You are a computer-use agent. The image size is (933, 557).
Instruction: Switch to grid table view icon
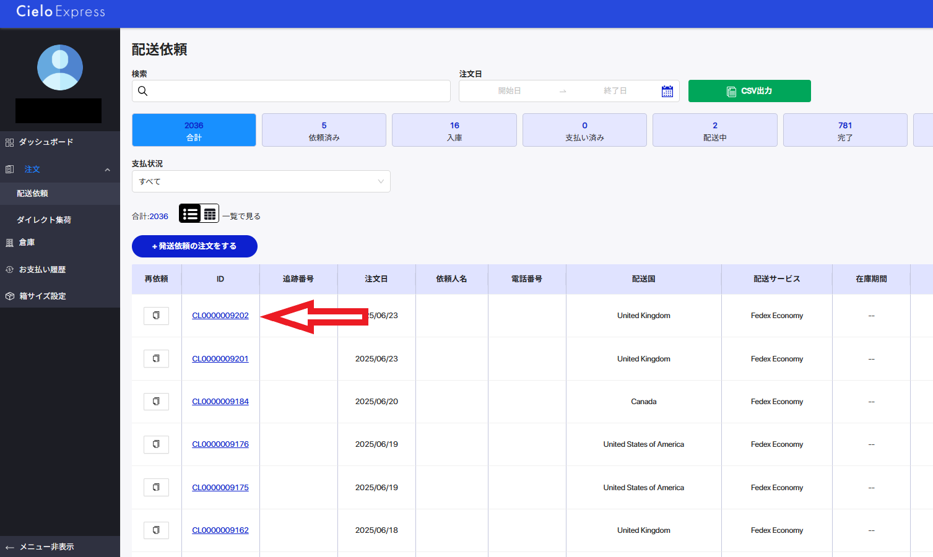point(210,214)
